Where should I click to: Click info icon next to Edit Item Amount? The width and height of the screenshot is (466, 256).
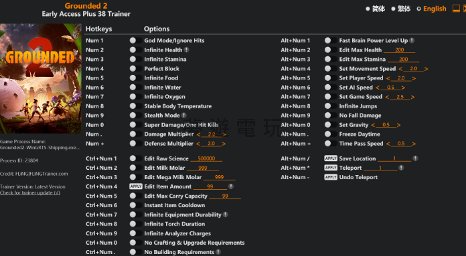(231, 186)
